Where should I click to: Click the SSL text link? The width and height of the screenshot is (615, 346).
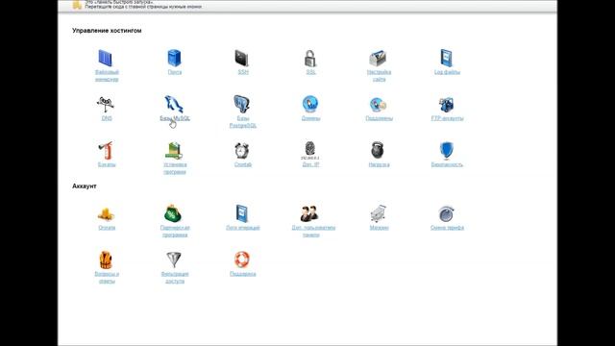tap(310, 72)
